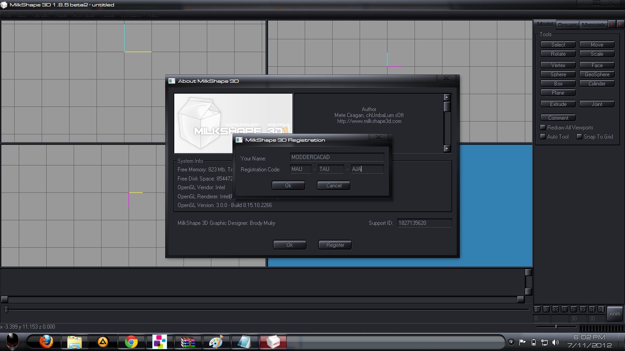Open the Vertex menu
625x351 pixels.
(40, 15)
